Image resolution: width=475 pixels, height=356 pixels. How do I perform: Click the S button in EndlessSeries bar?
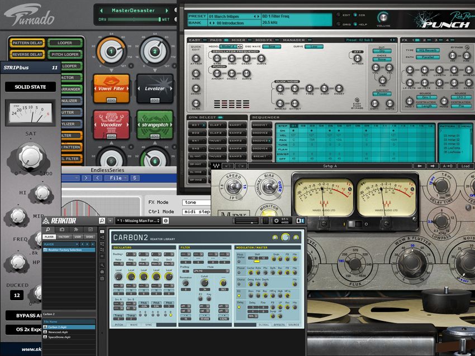point(135,178)
